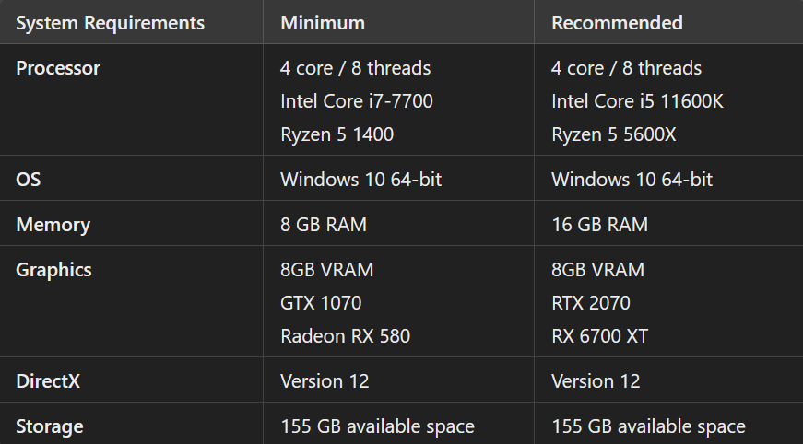Select the Processor row label
803x444 pixels.
click(x=58, y=68)
